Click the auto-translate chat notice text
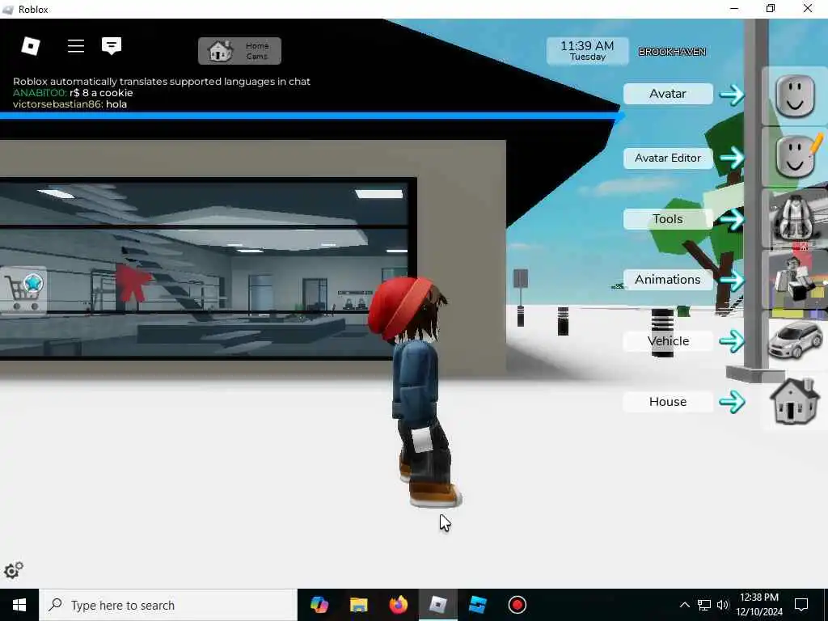The image size is (828, 621). (162, 82)
